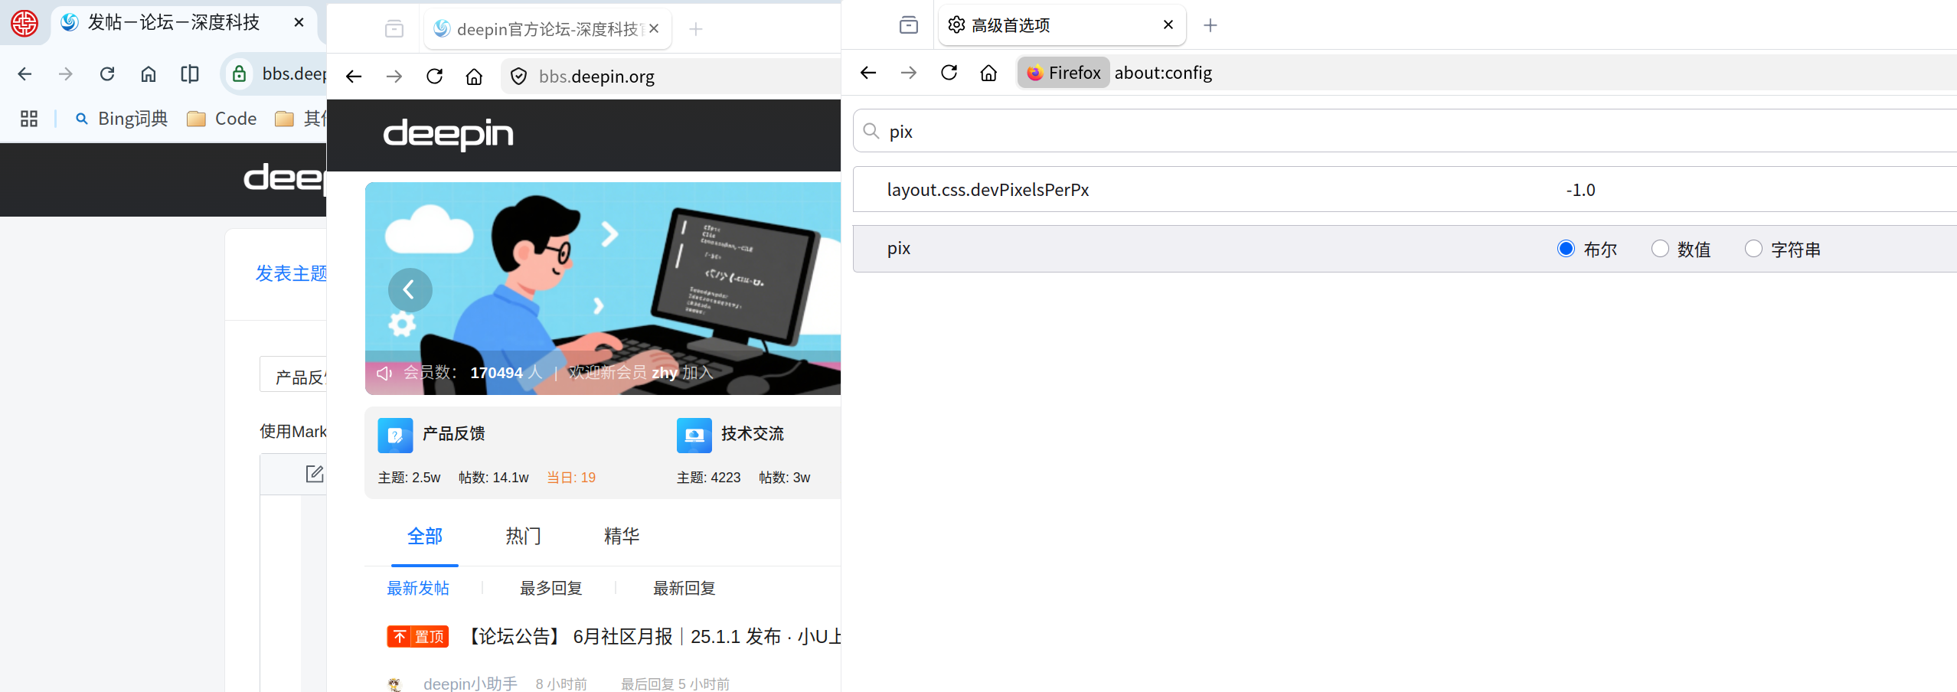Click the pix search preference field
Image resolution: width=1957 pixels, height=692 pixels.
click(x=1405, y=131)
